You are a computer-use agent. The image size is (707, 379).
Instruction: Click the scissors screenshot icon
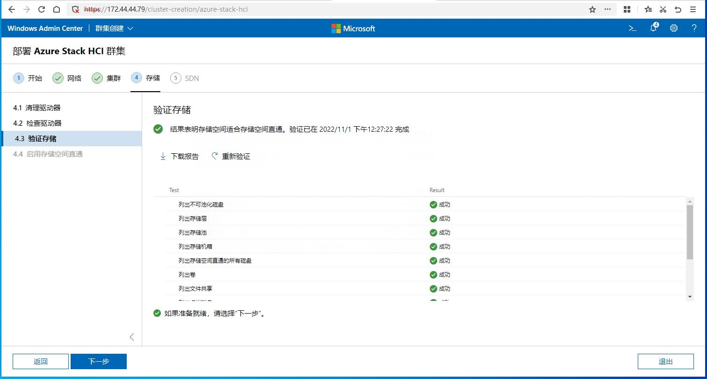coord(663,9)
